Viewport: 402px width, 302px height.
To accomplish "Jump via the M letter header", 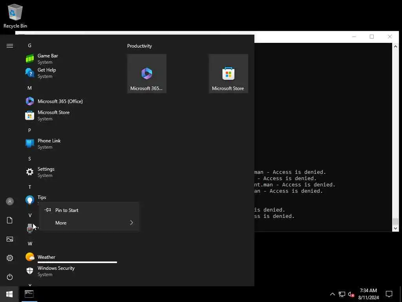I will [x=30, y=88].
